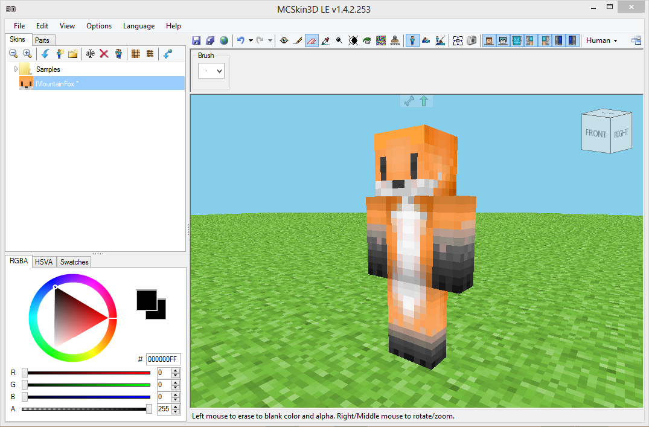
Task: Select the camera view eye tool
Action: (x=284, y=40)
